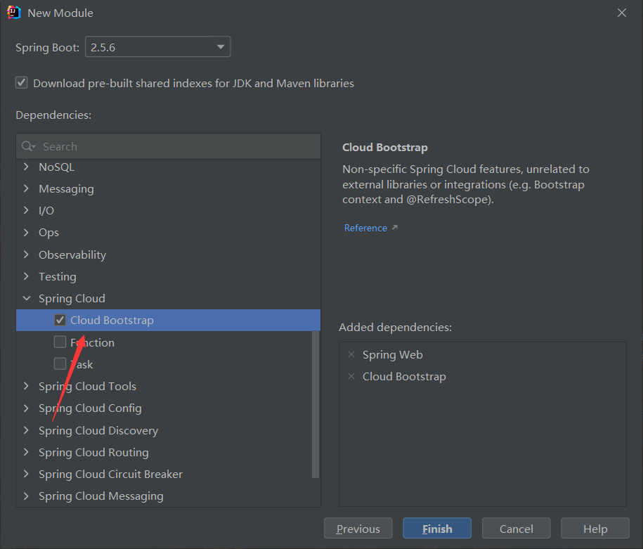Click the Cloud Bootstrap description heading
Image resolution: width=643 pixels, height=549 pixels.
pos(384,148)
